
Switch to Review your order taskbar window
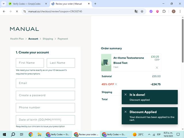coord(86,134)
